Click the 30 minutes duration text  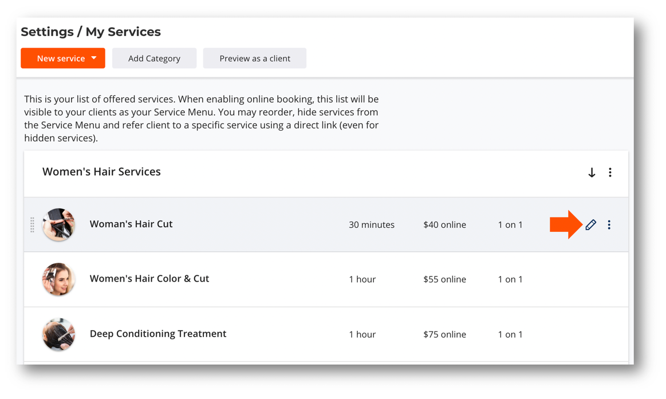[371, 225]
